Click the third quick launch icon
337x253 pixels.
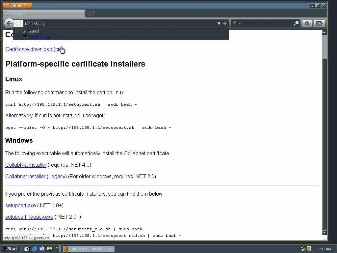[x=42, y=249]
